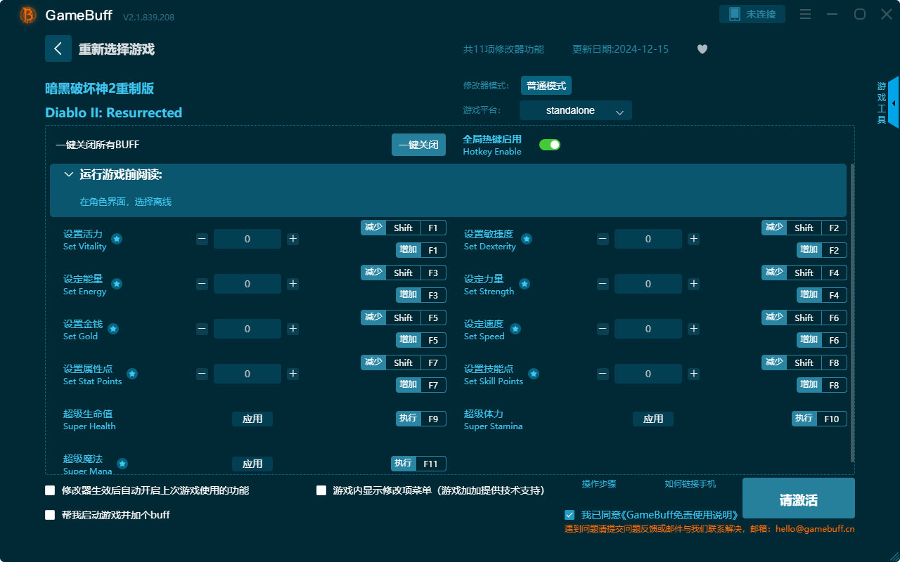
Task: Click Shift F8 decrease hotkey for Skill Points
Action: pyautogui.click(x=804, y=362)
